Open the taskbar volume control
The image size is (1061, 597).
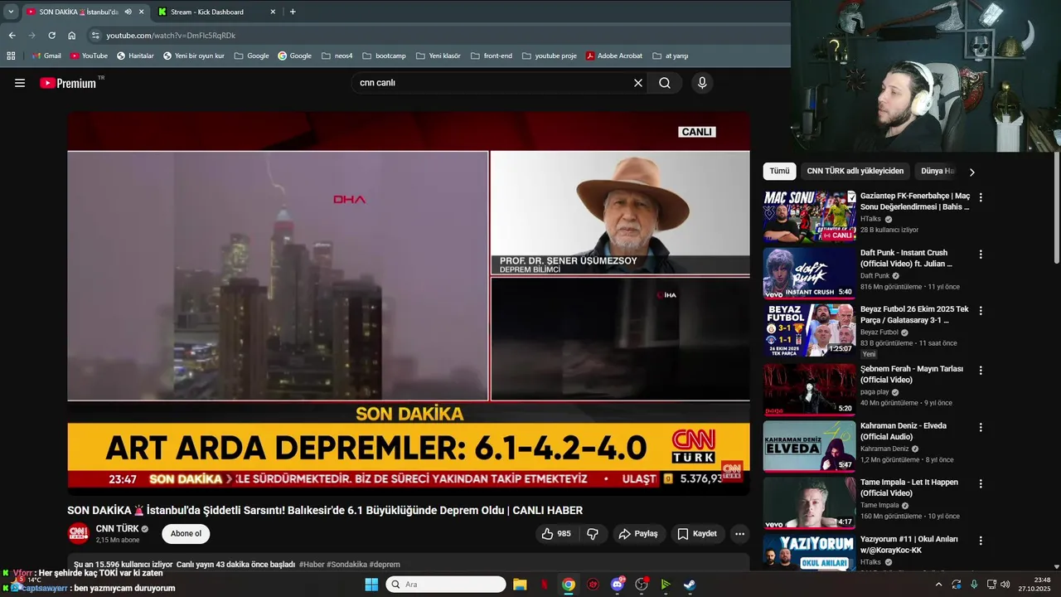(1005, 585)
